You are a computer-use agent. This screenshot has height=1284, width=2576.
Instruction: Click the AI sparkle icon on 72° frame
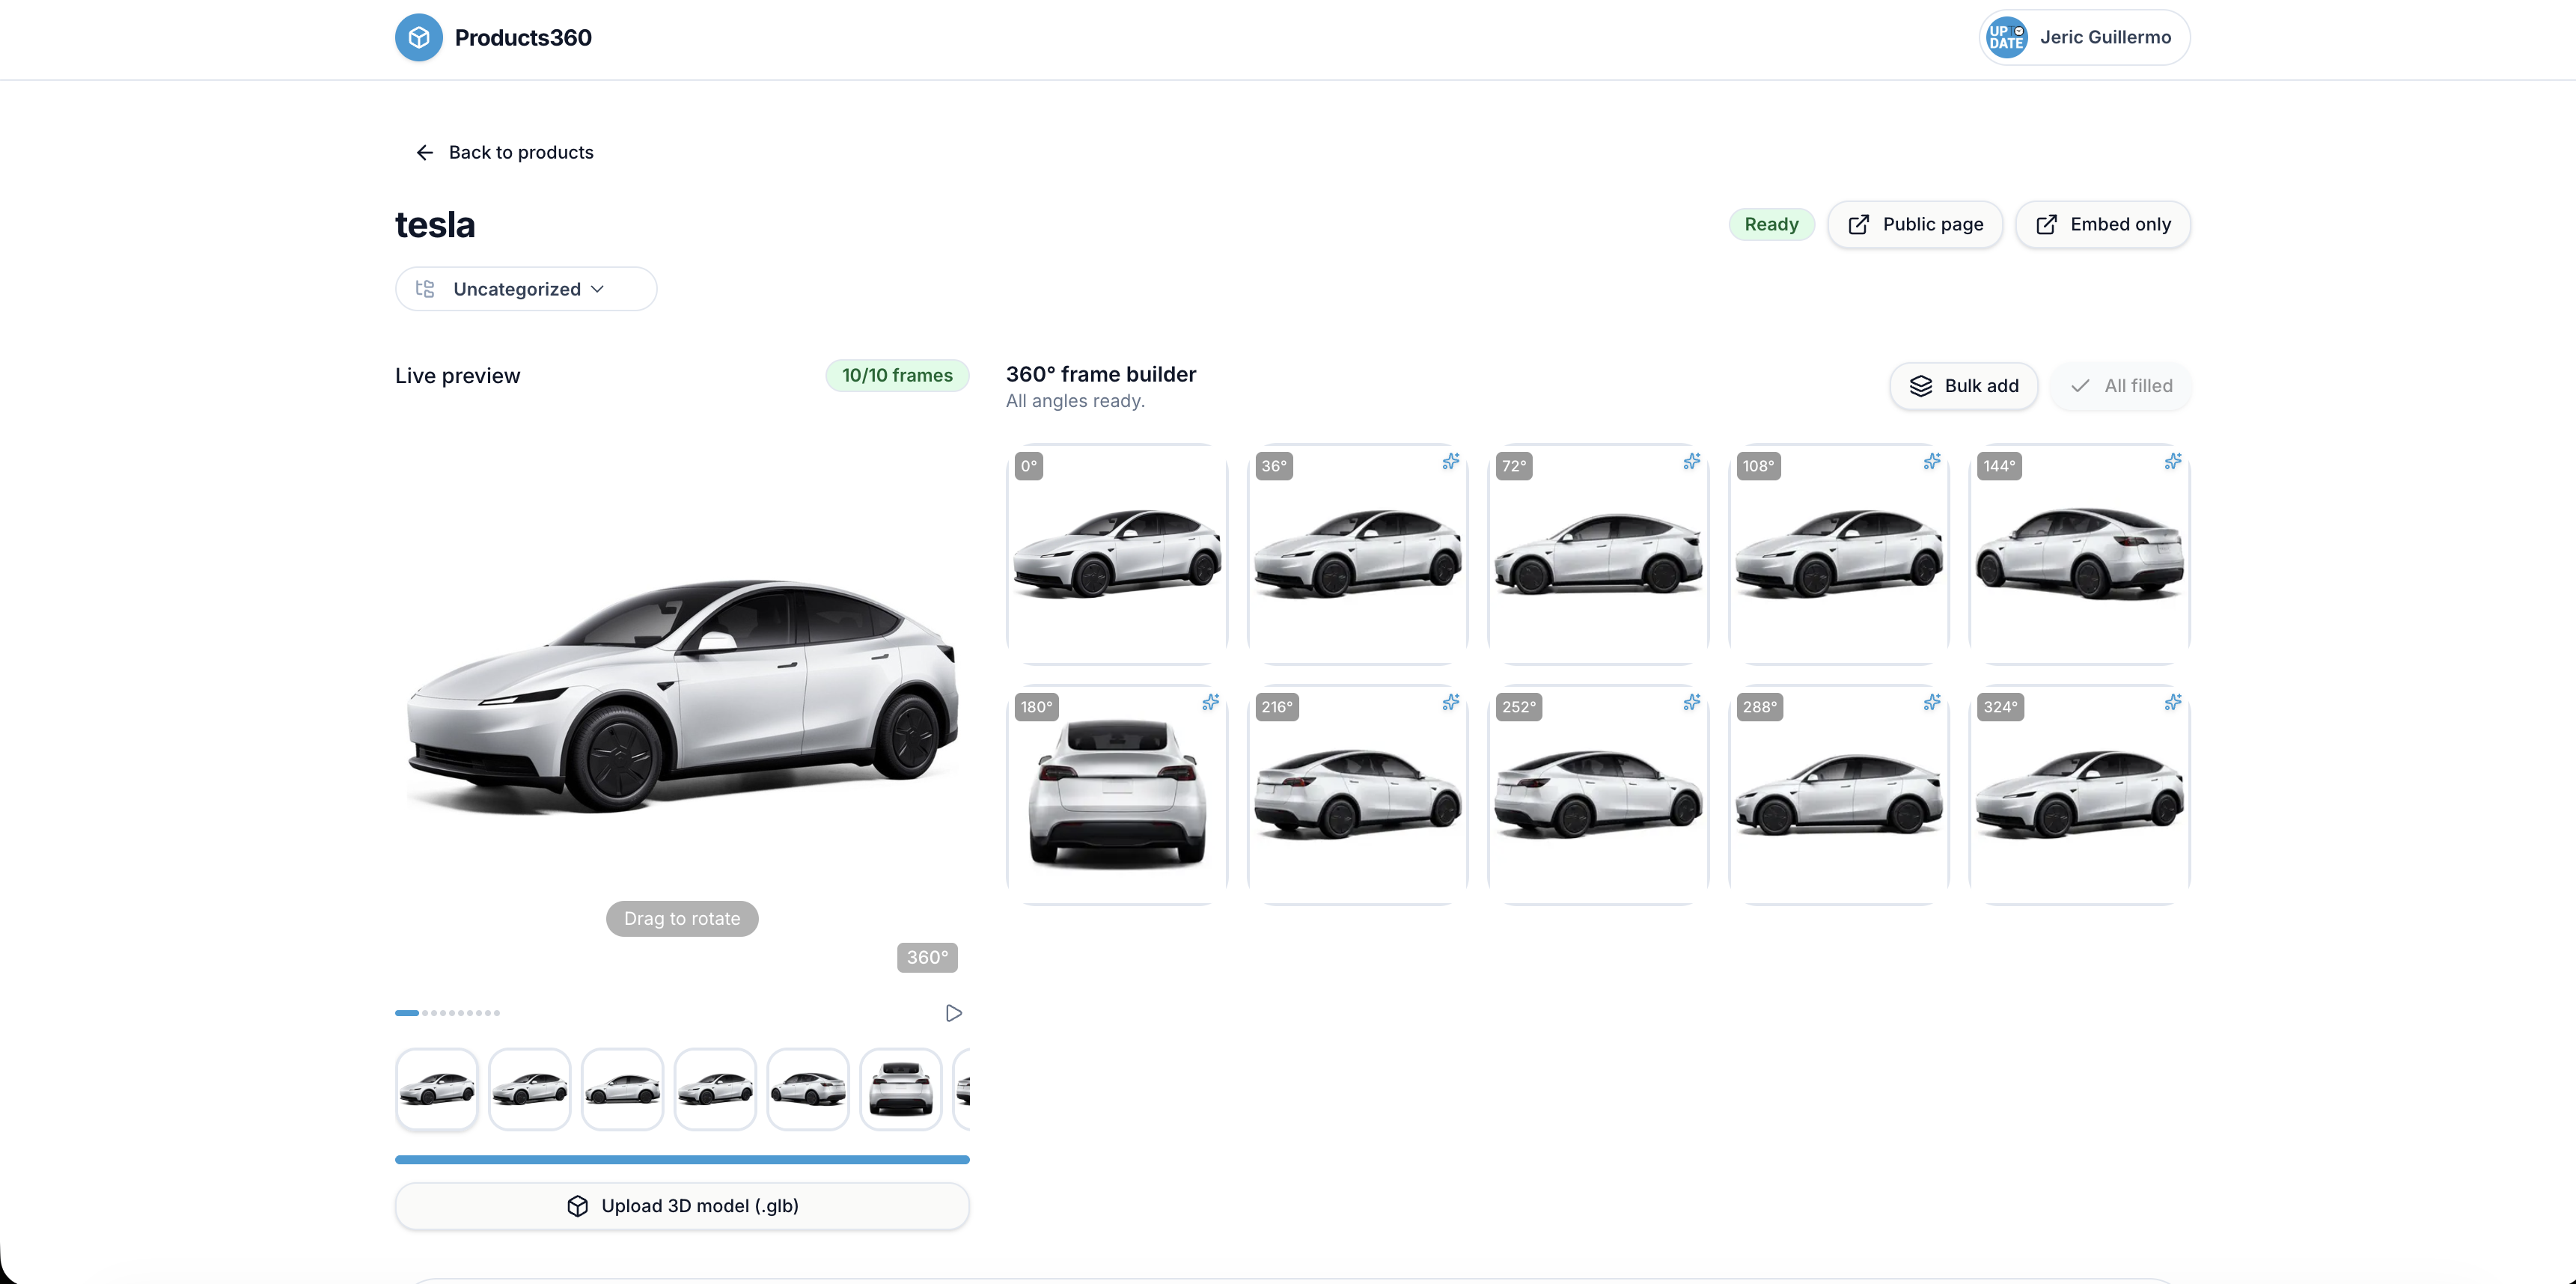pos(1691,461)
